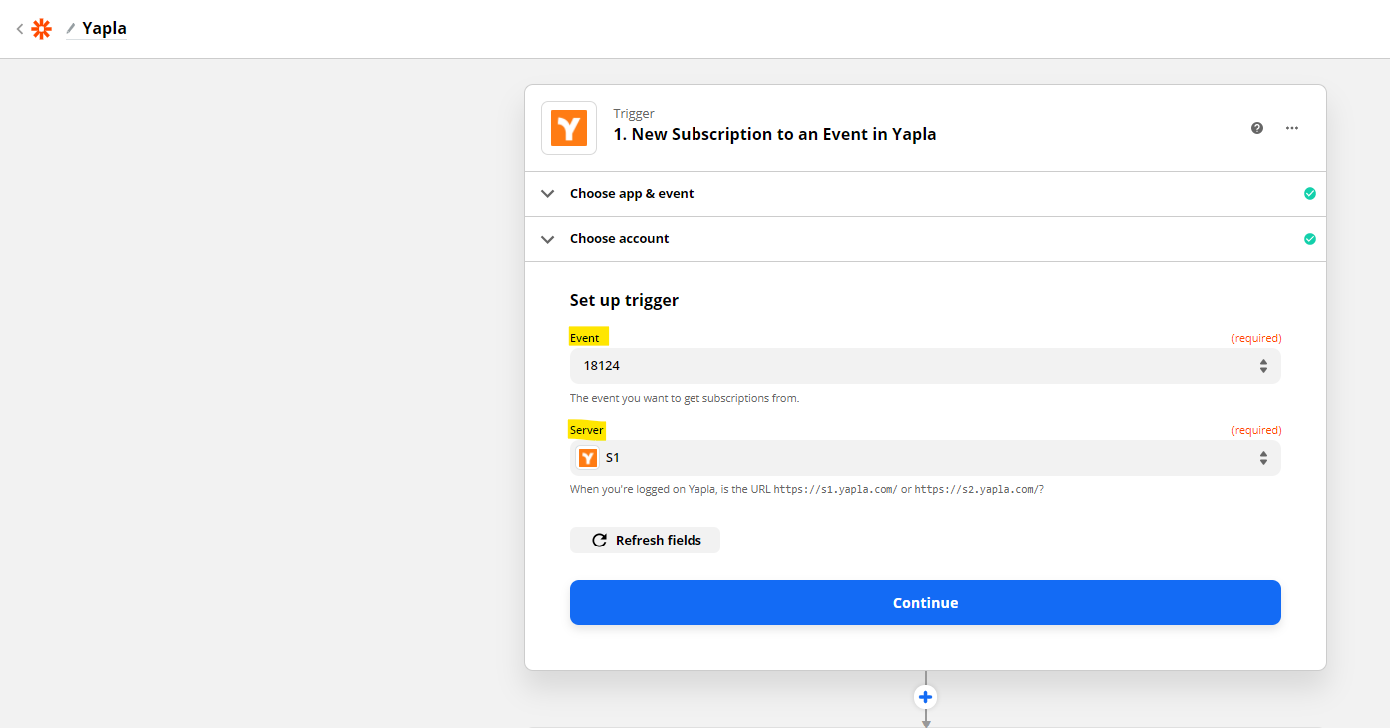Click the Continue button
Viewport: 1390px width, 728px height.
pyautogui.click(x=925, y=602)
